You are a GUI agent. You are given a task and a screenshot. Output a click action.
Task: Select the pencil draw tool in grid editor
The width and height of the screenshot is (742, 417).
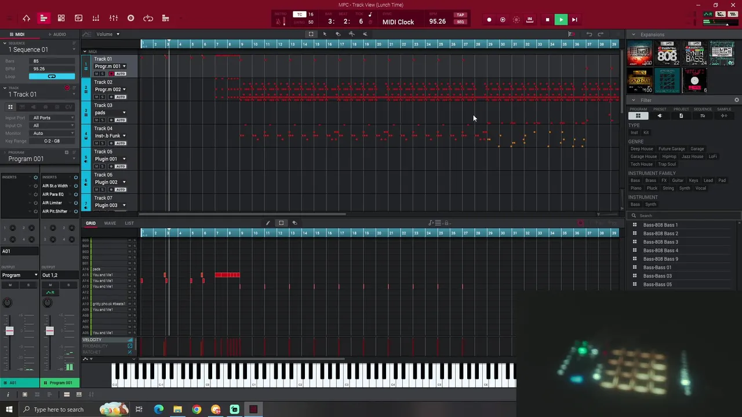[x=268, y=223]
